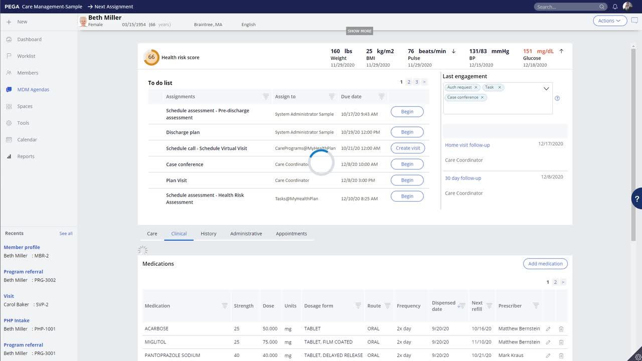Click the help icon beside Last engagement
The image size is (642, 361).
tap(557, 98)
